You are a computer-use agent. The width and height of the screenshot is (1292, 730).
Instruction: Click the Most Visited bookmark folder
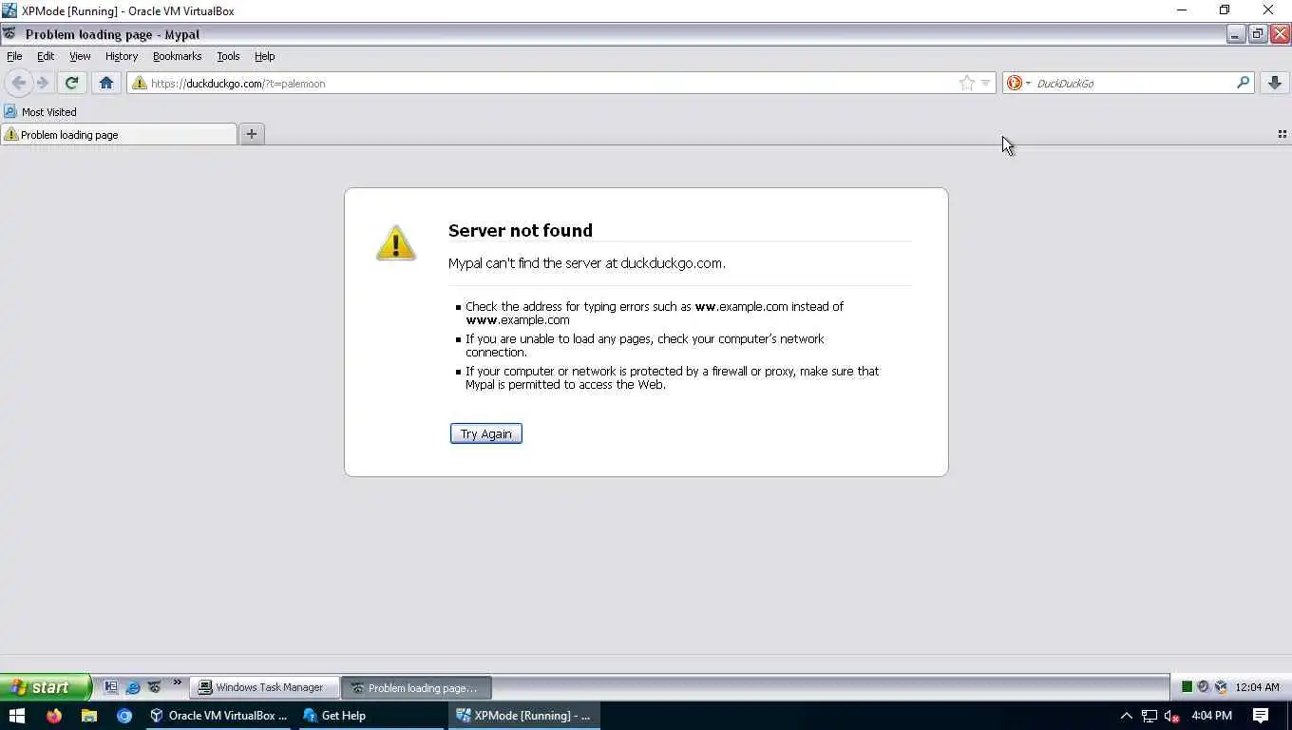(41, 111)
